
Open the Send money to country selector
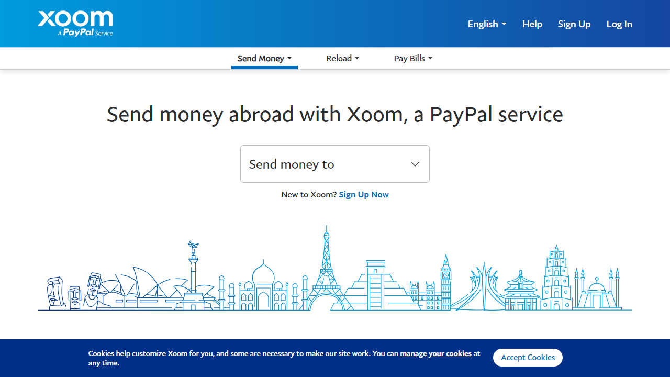tap(334, 164)
